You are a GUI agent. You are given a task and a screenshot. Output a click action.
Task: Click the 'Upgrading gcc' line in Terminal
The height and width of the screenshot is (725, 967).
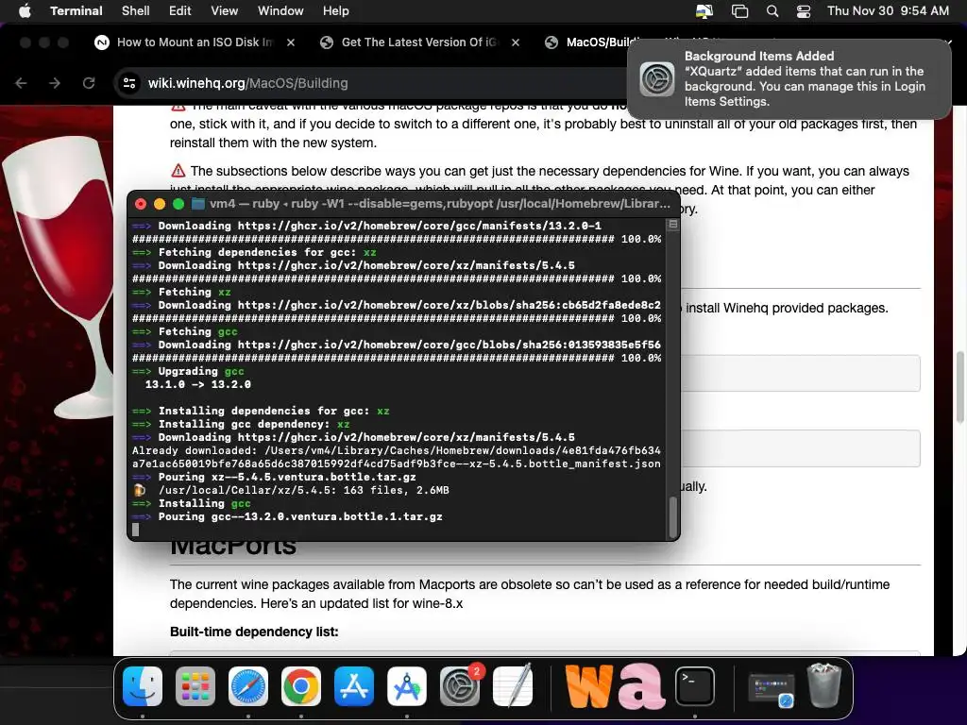pos(188,371)
